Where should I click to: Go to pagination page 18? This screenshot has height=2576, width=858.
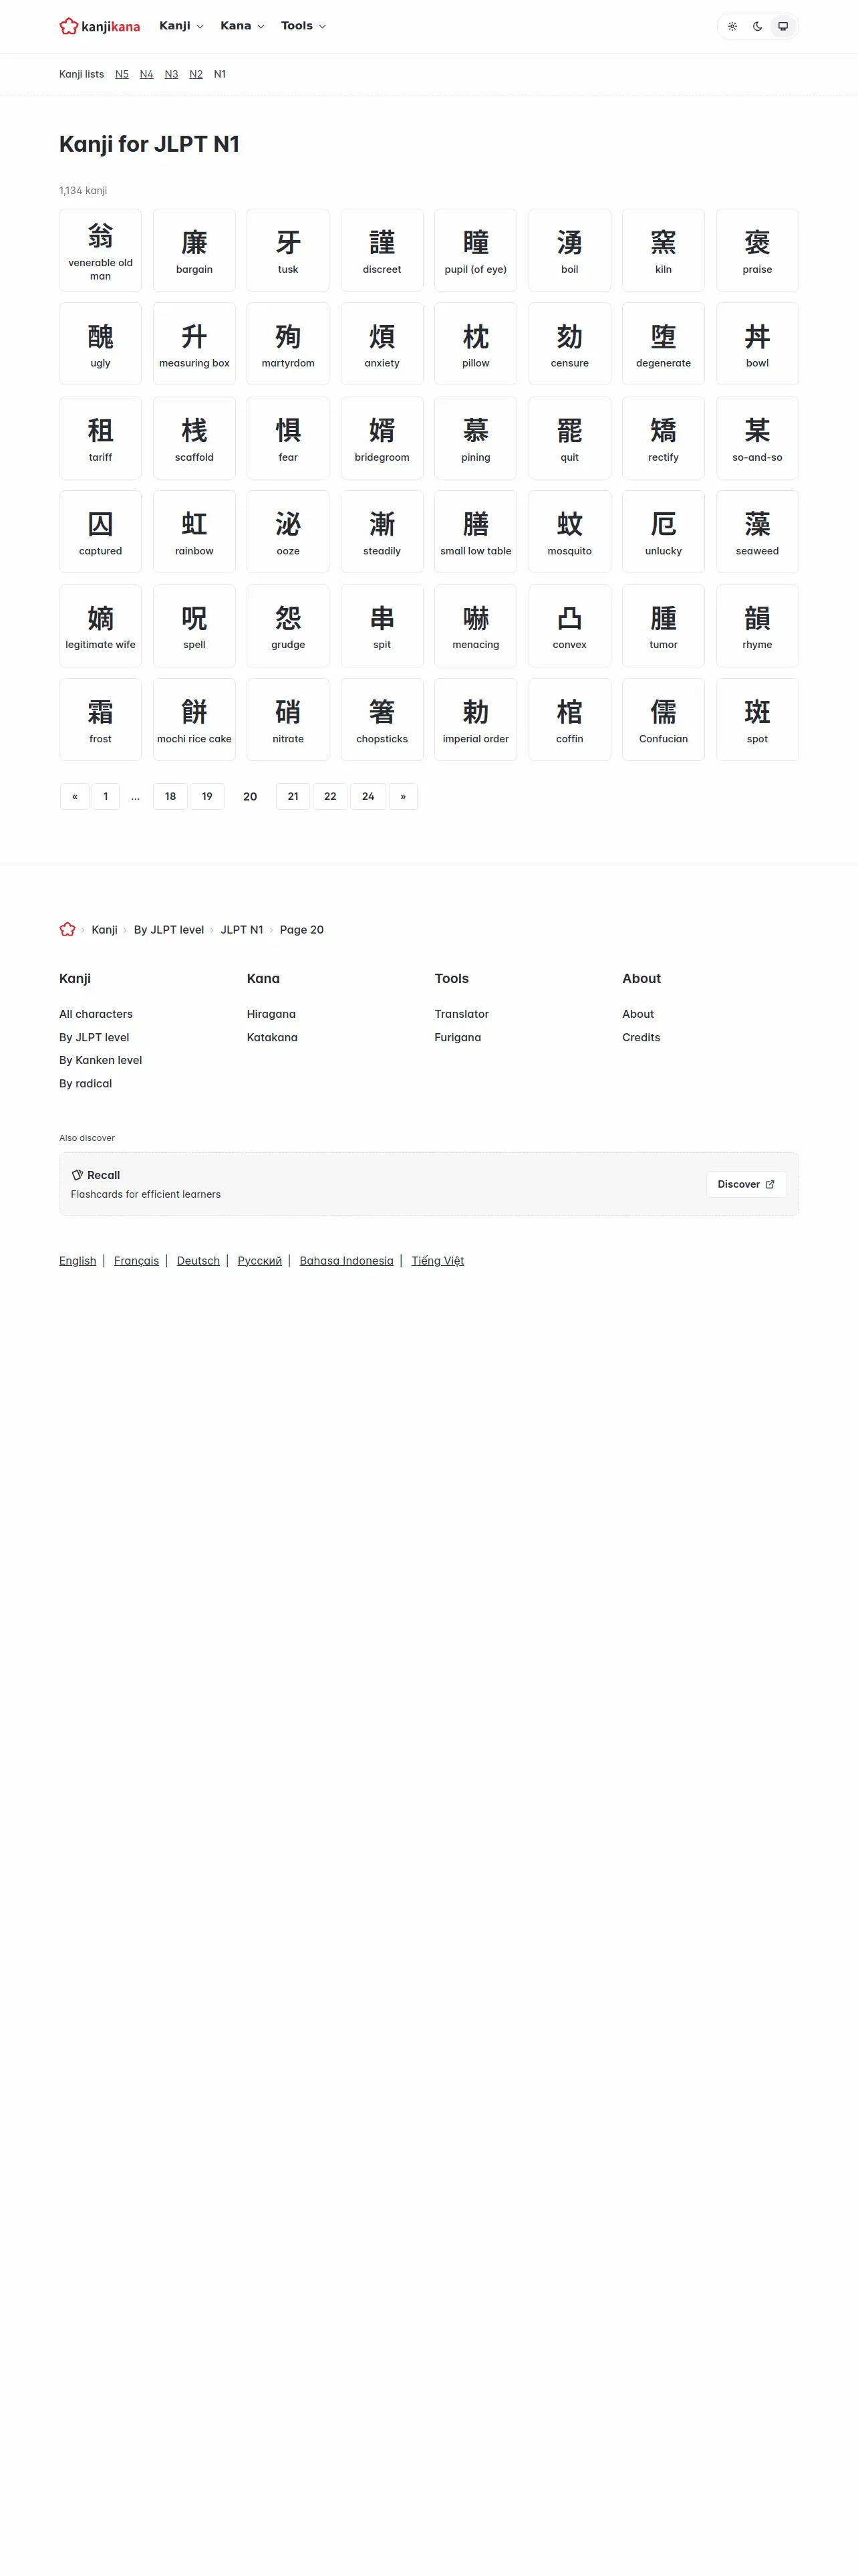171,797
